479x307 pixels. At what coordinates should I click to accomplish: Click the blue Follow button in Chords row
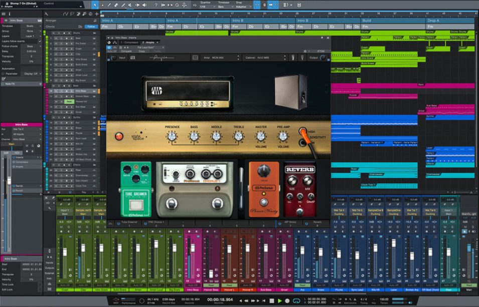coord(91,27)
